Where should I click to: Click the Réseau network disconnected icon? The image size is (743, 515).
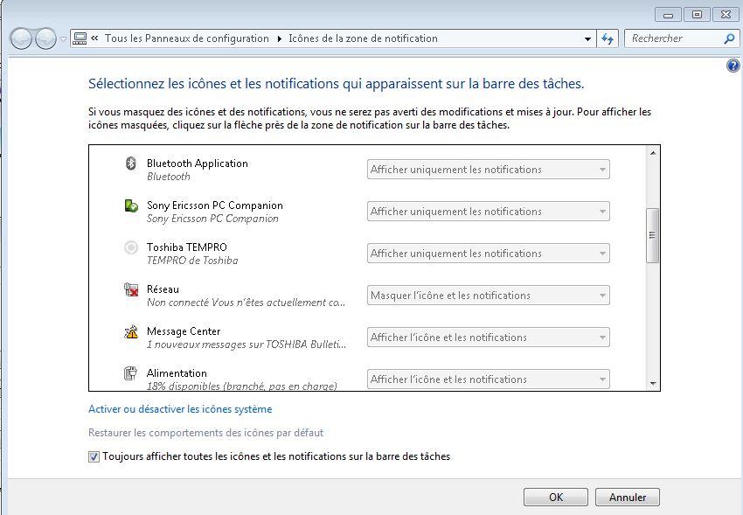131,289
